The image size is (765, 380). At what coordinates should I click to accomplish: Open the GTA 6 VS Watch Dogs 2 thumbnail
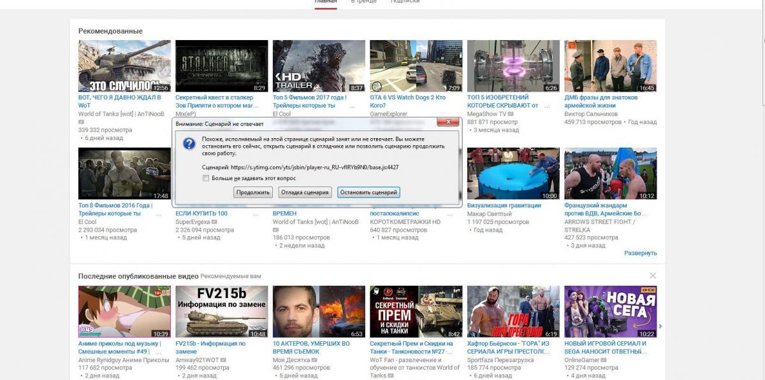[416, 66]
